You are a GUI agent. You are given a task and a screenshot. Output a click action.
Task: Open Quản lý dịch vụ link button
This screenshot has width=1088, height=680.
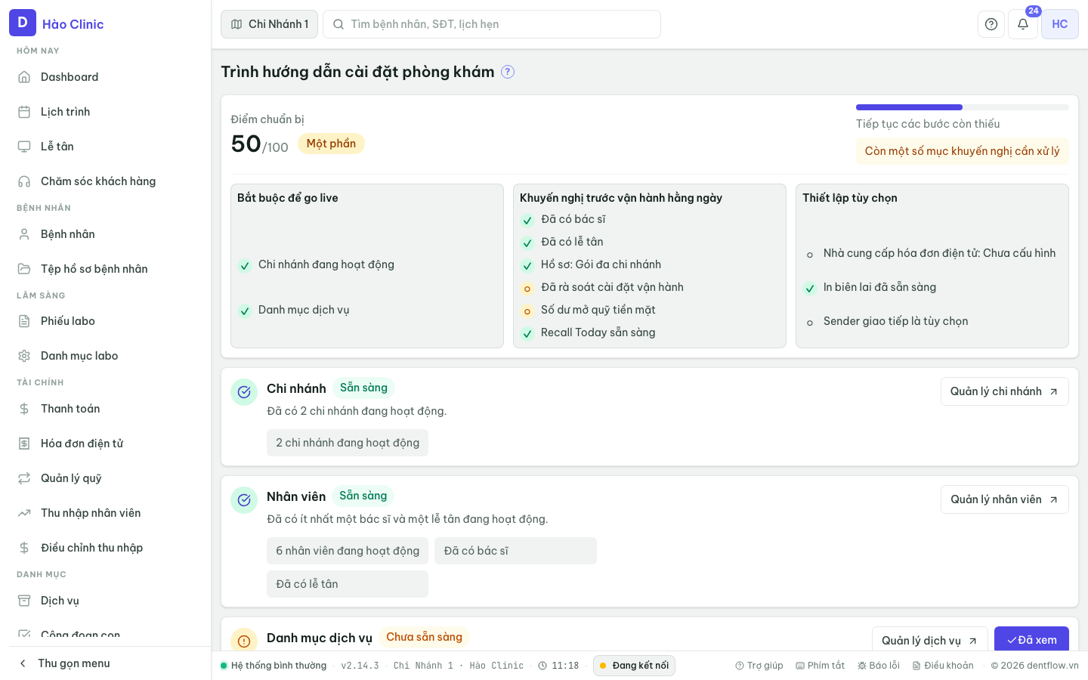click(x=930, y=640)
